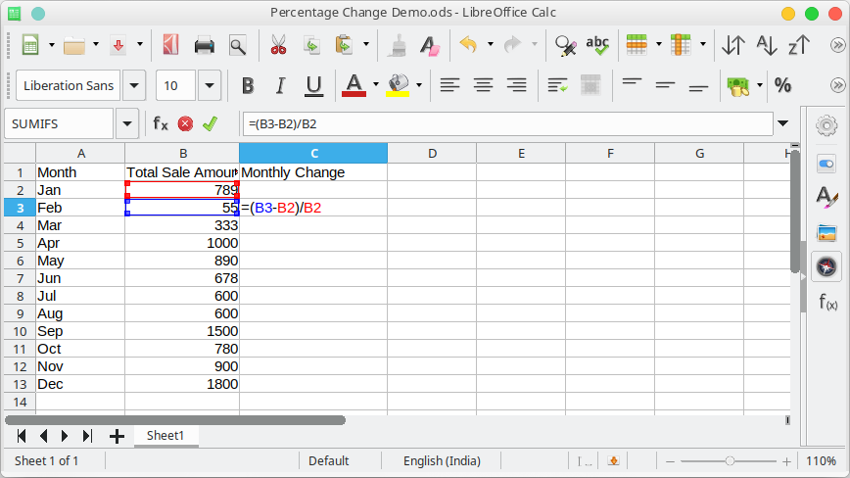Click the zoom slider handle
The image size is (850, 478).
click(730, 460)
